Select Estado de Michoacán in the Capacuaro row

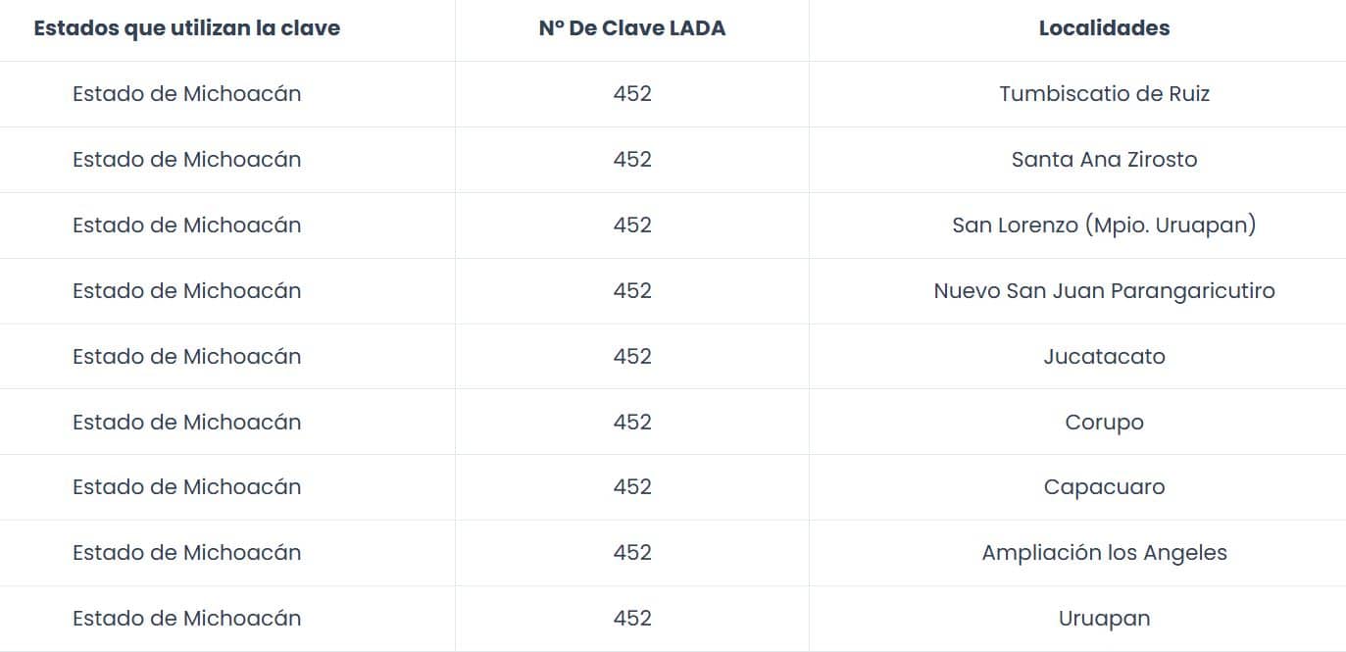click(x=186, y=487)
